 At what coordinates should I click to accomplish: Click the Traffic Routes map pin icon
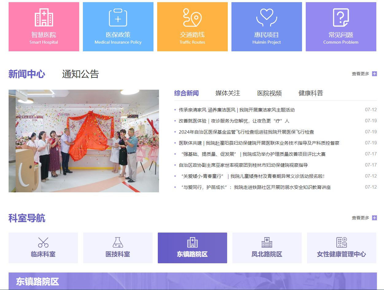click(192, 18)
